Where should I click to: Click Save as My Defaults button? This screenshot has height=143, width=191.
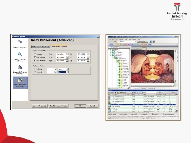(x=40, y=106)
